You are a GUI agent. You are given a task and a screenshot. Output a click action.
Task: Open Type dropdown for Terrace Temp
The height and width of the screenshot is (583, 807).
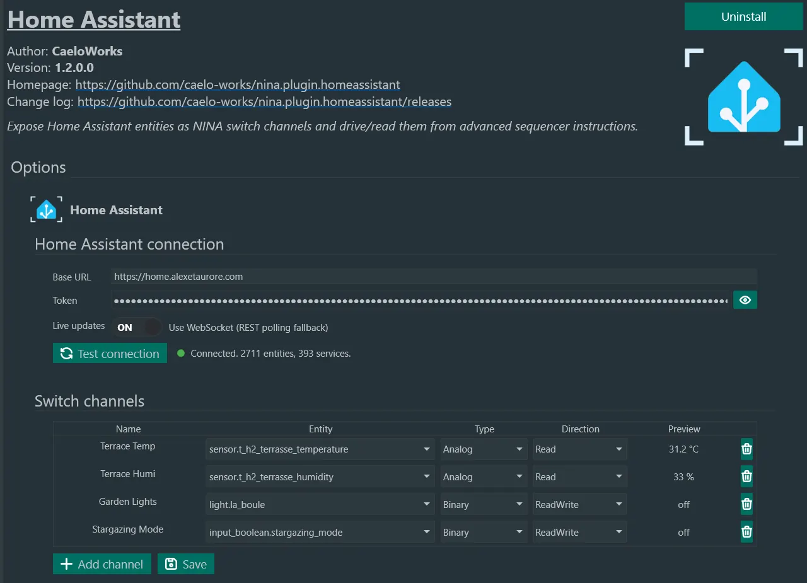(x=484, y=449)
